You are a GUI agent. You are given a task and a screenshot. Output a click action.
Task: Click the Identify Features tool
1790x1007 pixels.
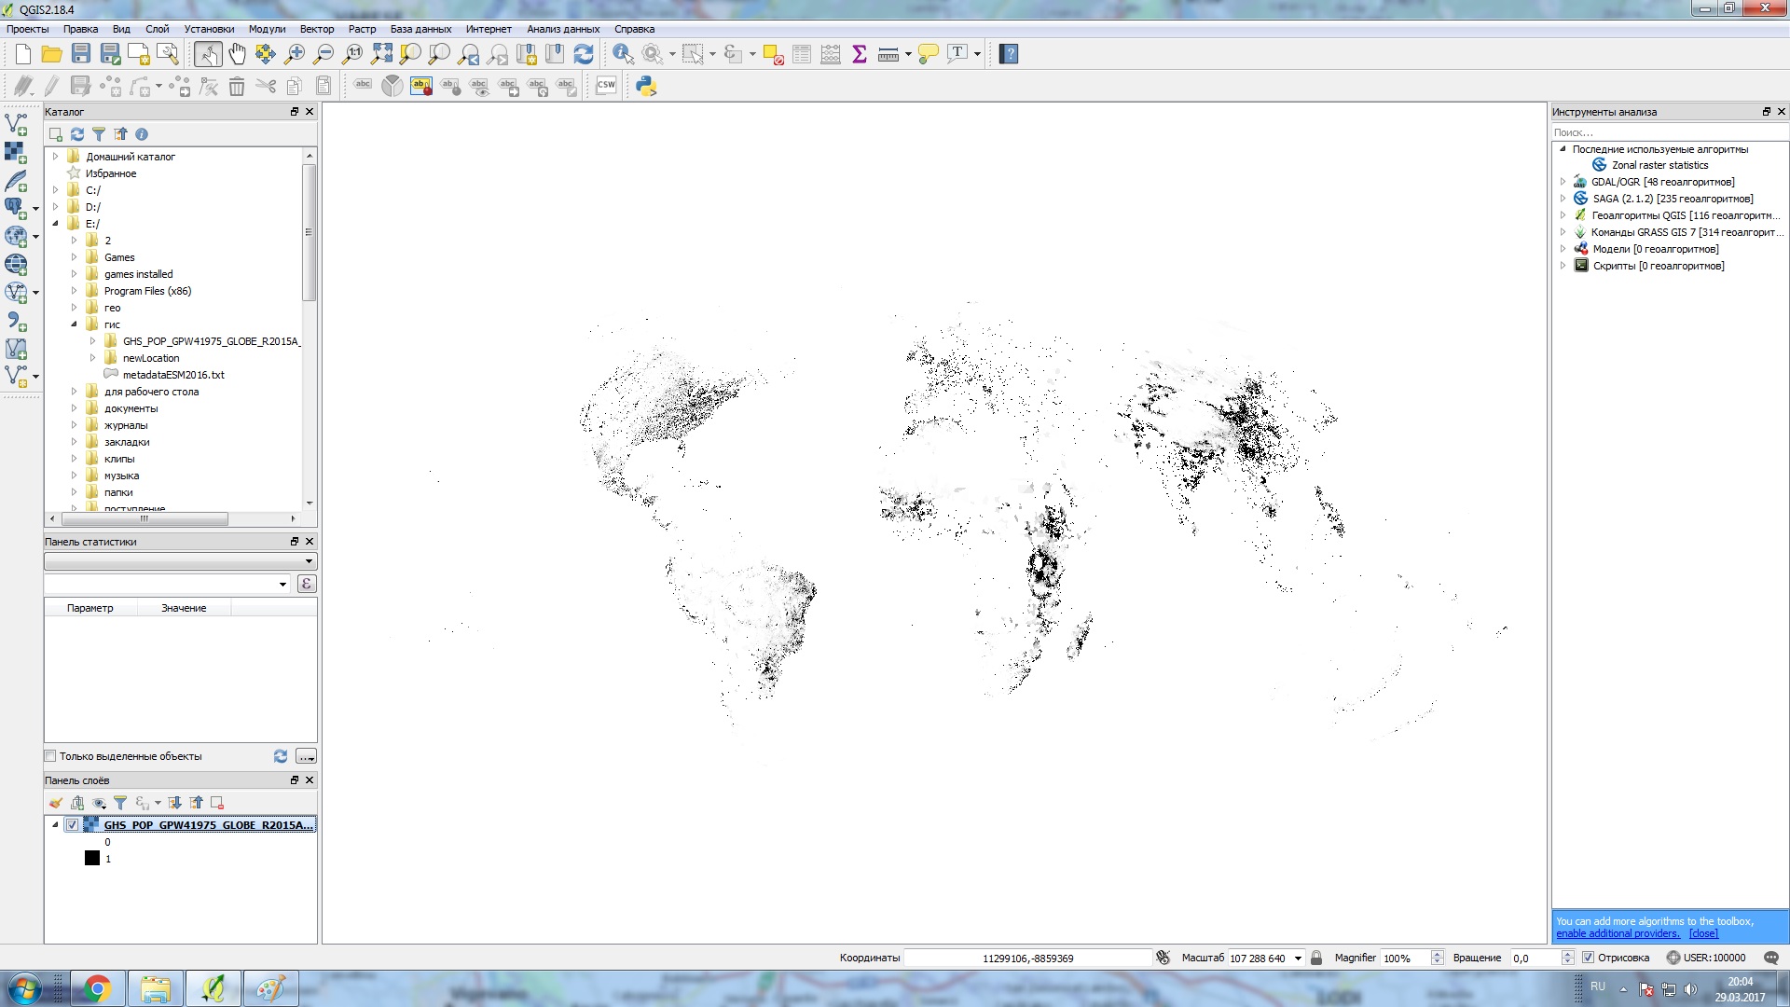623,54
